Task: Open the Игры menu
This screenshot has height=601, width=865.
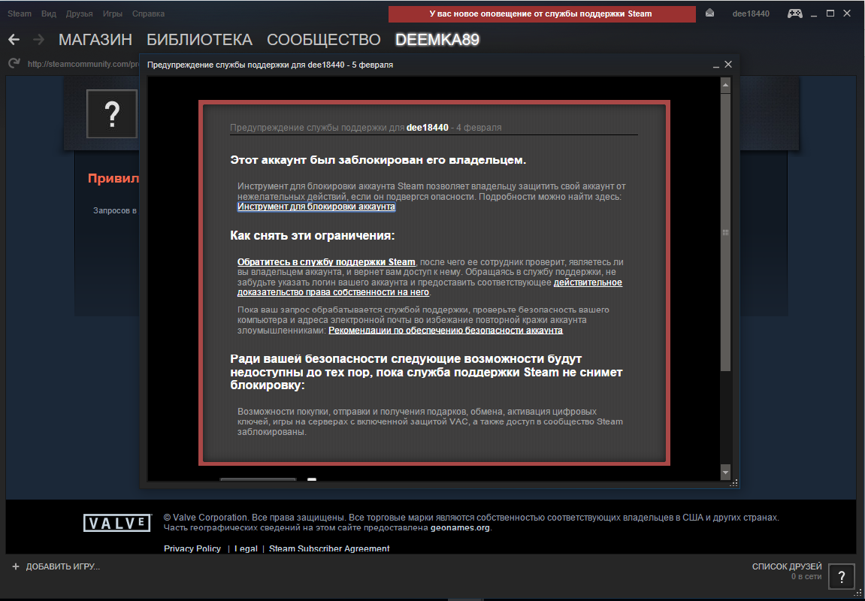Action: (113, 14)
